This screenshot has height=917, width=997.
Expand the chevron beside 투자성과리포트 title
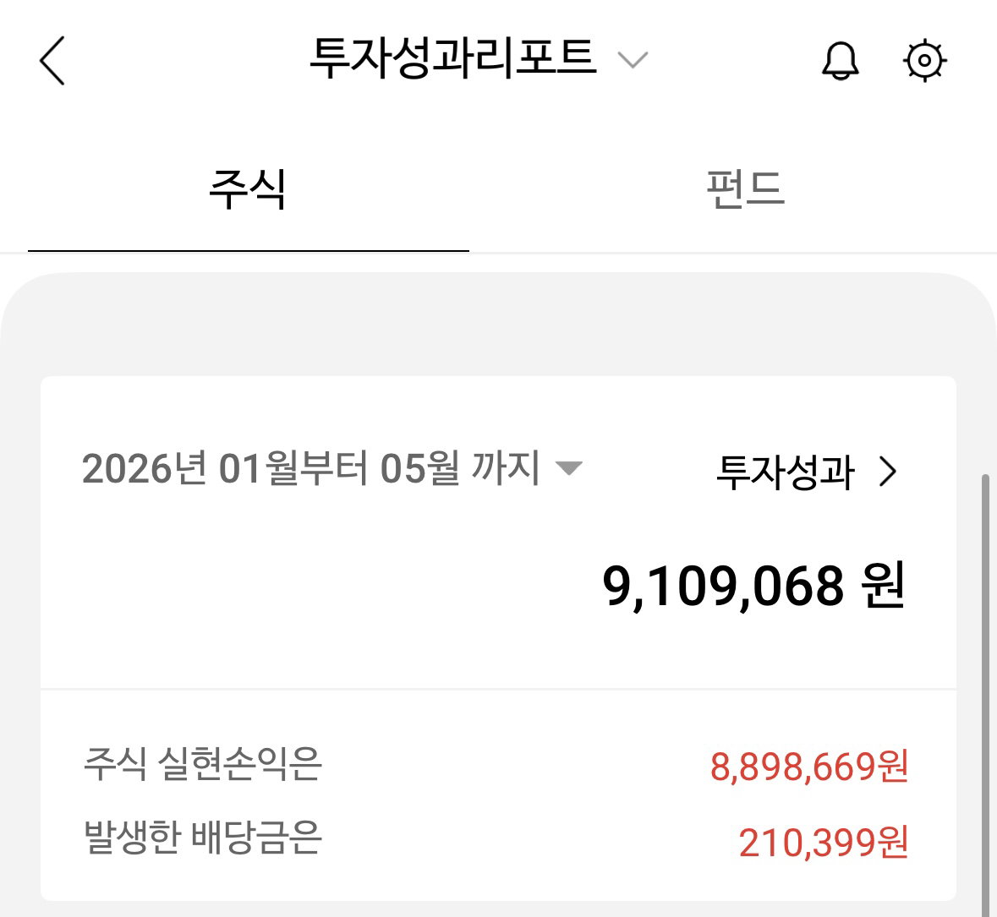point(633,60)
